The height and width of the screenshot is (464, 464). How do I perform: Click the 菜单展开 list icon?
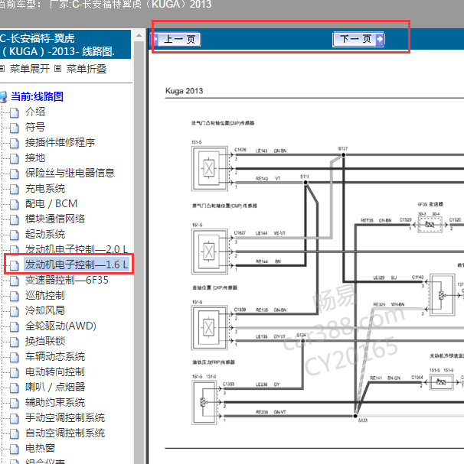tap(2, 69)
